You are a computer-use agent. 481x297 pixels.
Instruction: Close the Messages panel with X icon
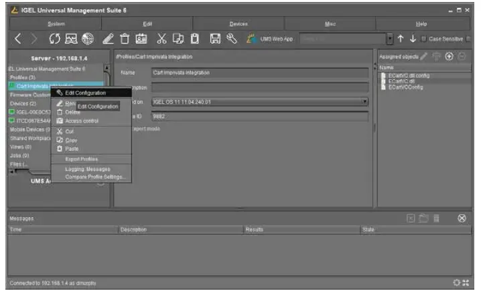click(462, 219)
